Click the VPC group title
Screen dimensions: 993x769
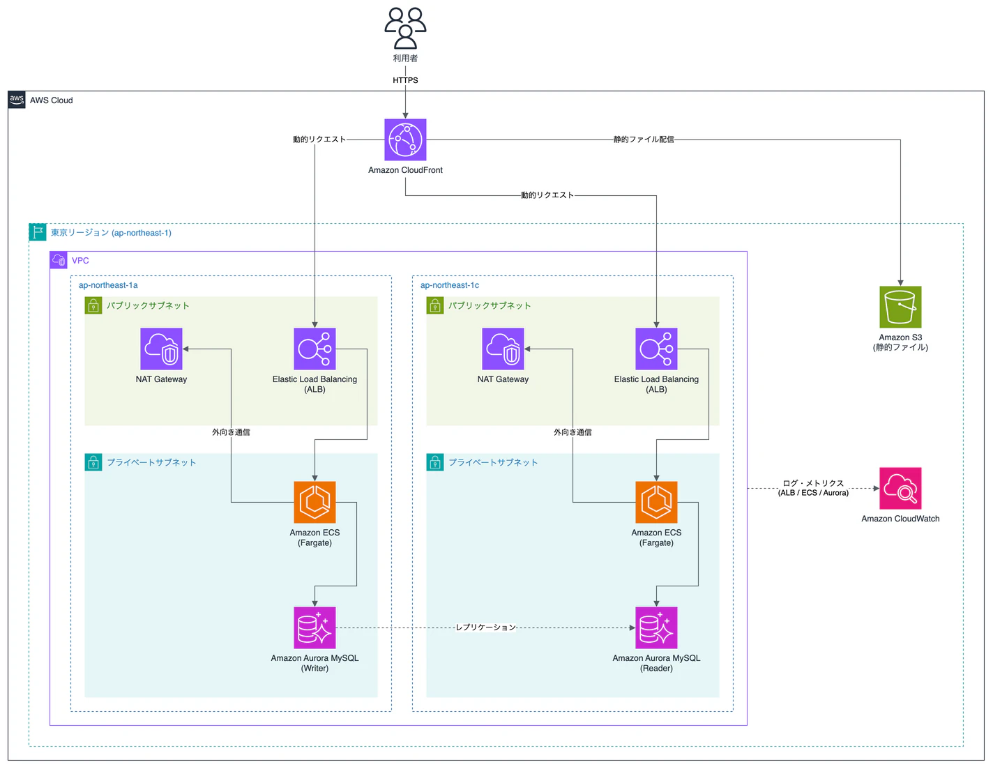(x=80, y=261)
